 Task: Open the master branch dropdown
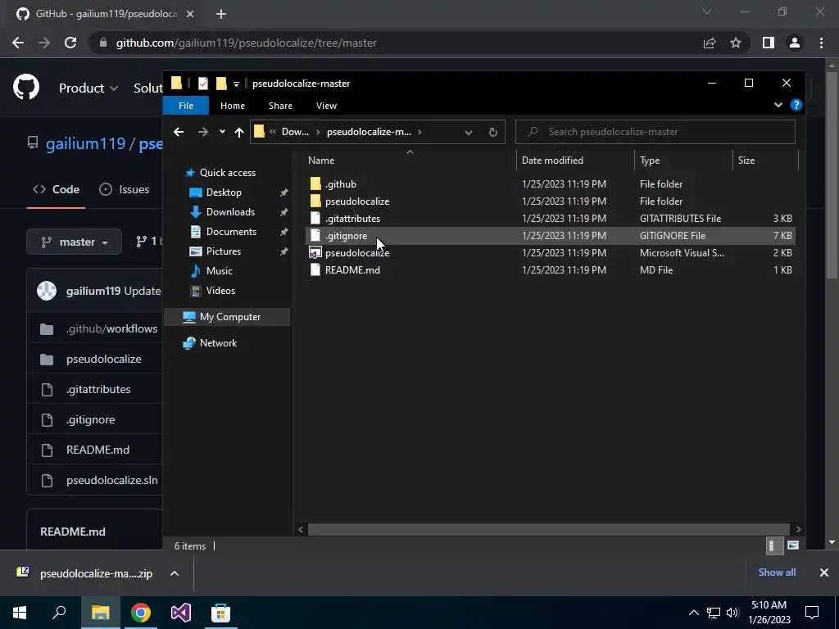(x=74, y=242)
